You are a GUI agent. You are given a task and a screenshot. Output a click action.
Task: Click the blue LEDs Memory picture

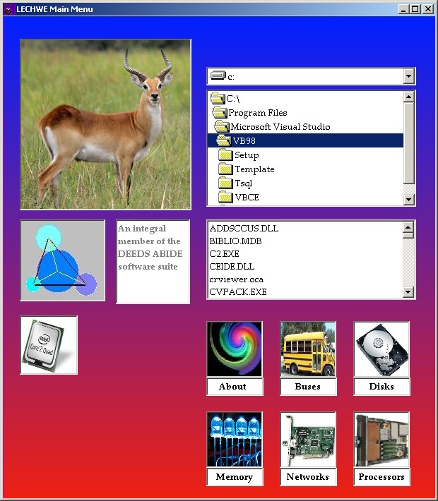coord(235,440)
